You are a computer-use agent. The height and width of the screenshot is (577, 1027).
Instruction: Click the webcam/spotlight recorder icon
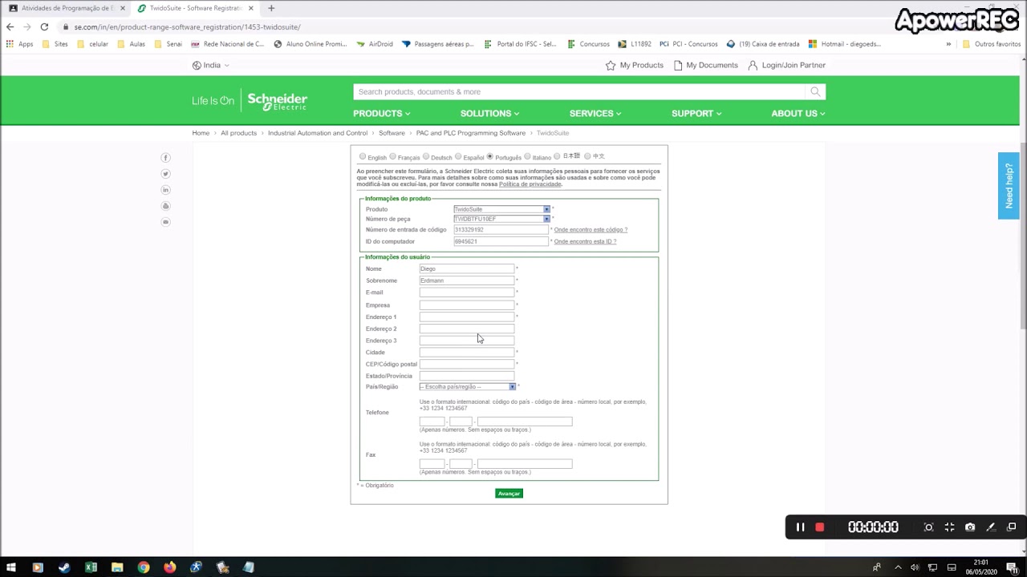[928, 527]
